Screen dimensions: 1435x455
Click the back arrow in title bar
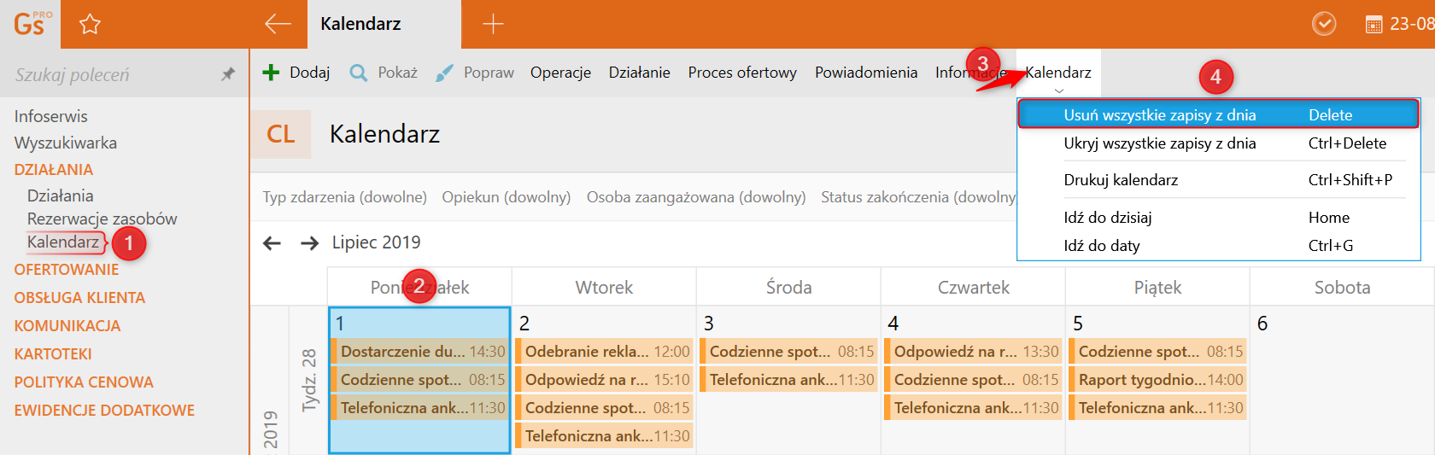pos(278,24)
